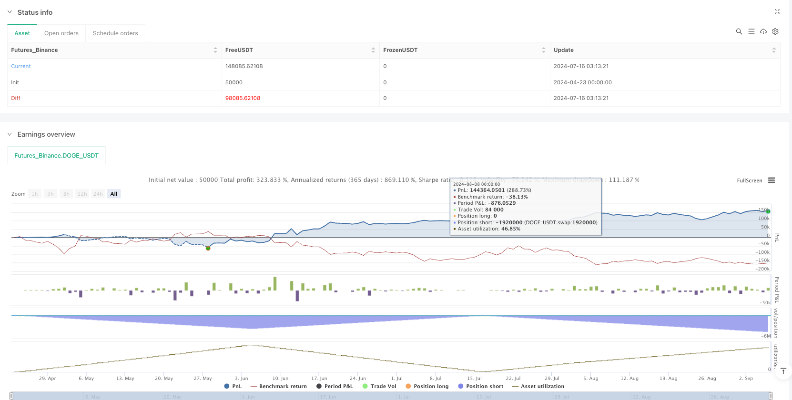Select the Futures_Binance.DOGE_USDT tab
The width and height of the screenshot is (792, 400).
[56, 155]
